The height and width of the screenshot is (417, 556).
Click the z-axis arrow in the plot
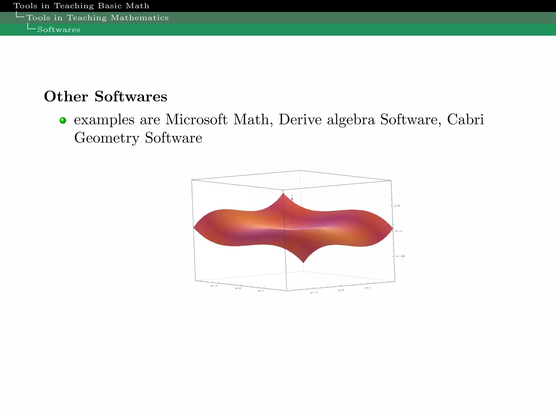pos(292,199)
